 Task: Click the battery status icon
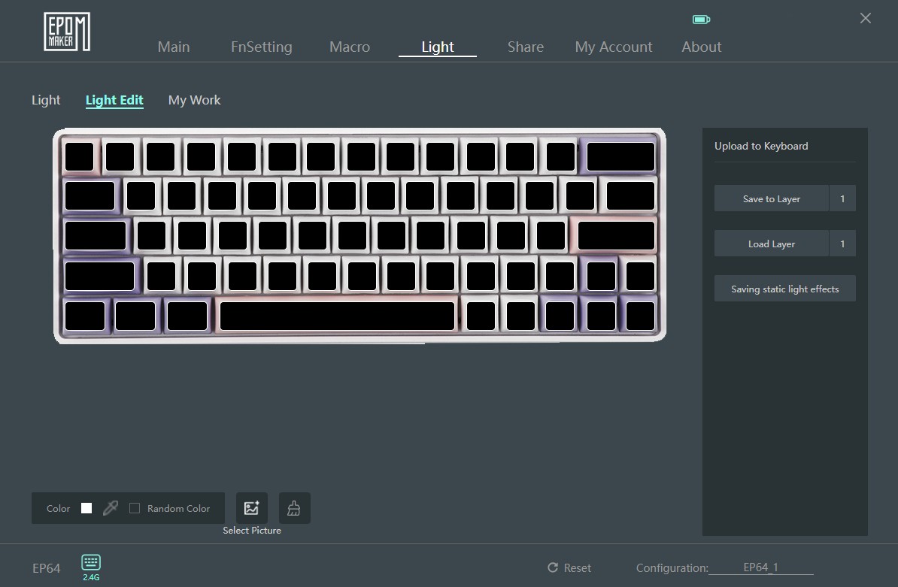[x=701, y=20]
